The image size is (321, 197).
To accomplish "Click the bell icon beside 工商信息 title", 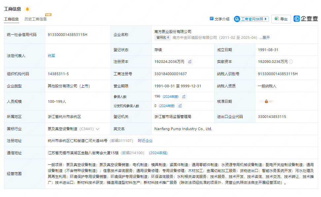I will (27, 9).
